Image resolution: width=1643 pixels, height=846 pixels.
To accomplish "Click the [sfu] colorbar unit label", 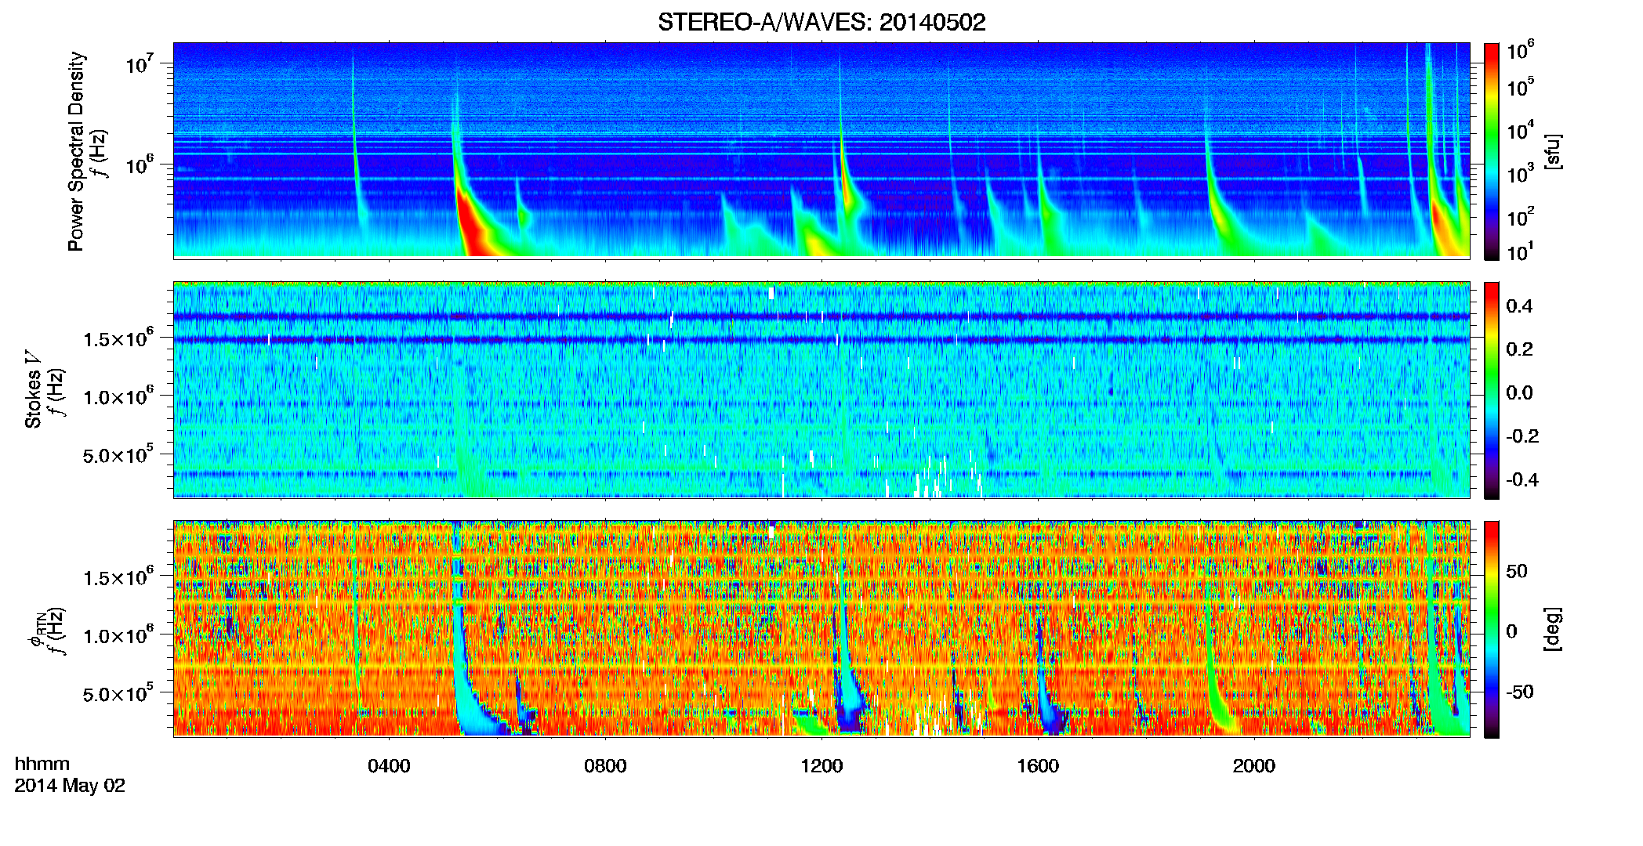I will [x=1553, y=151].
